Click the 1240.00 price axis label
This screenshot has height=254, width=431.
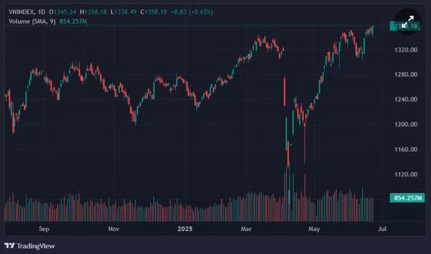tap(405, 99)
